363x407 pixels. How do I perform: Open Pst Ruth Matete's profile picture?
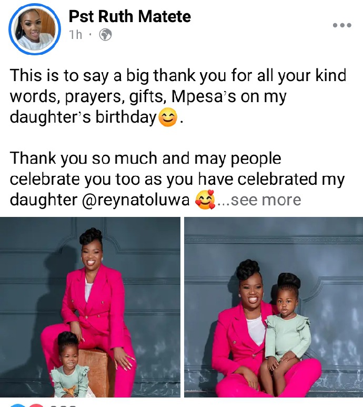tap(35, 29)
